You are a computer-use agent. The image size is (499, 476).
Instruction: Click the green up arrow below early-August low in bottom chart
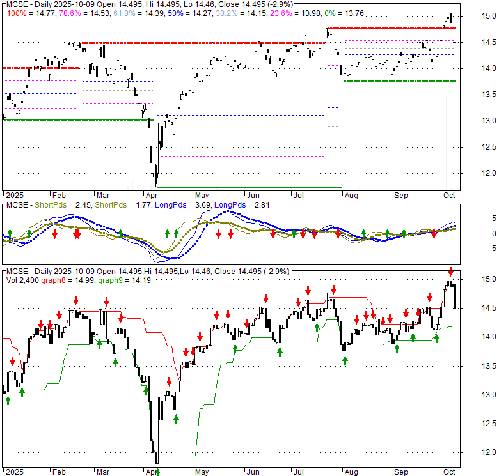click(345, 360)
